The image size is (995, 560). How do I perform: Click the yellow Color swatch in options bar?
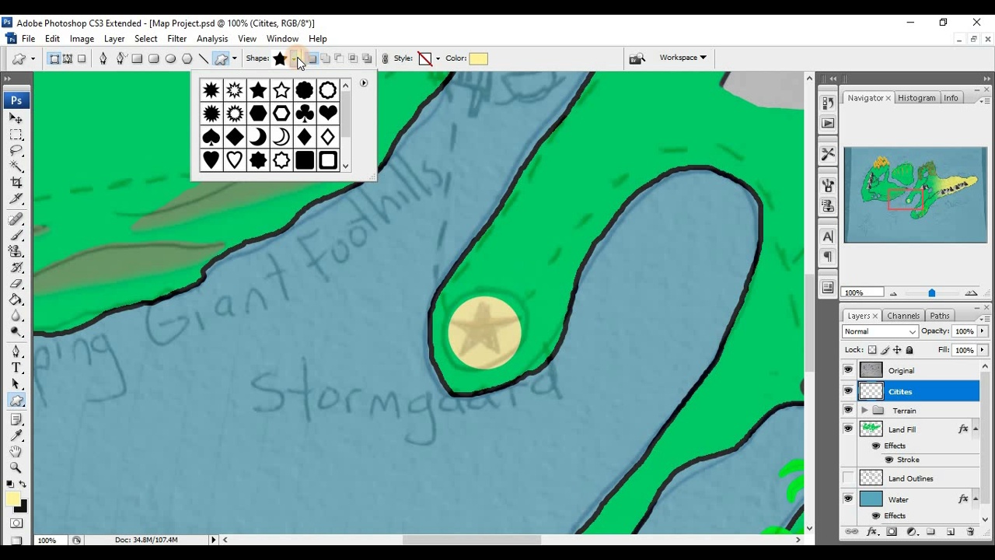[x=479, y=58]
